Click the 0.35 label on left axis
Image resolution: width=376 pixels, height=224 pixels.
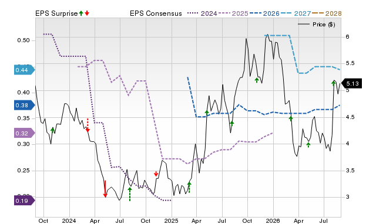[x=23, y=118]
